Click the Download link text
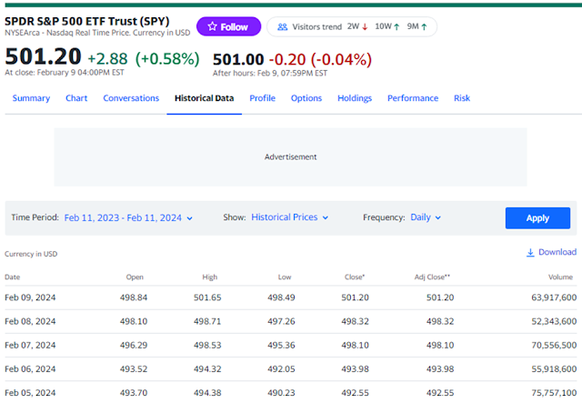The width and height of the screenshot is (582, 403). click(x=557, y=252)
